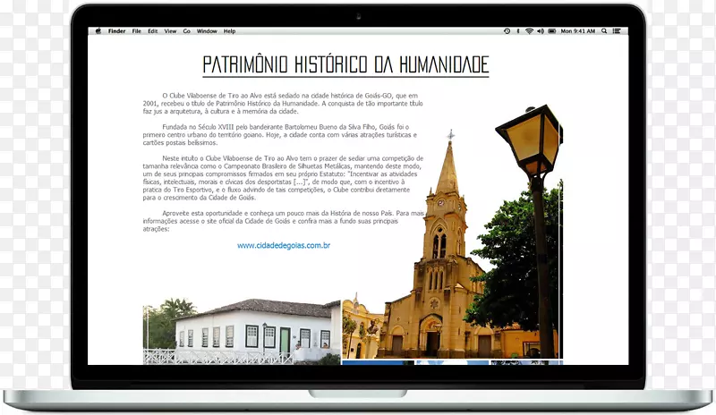Open the File menu
Viewport: 716px width, 415px height.
click(x=137, y=31)
